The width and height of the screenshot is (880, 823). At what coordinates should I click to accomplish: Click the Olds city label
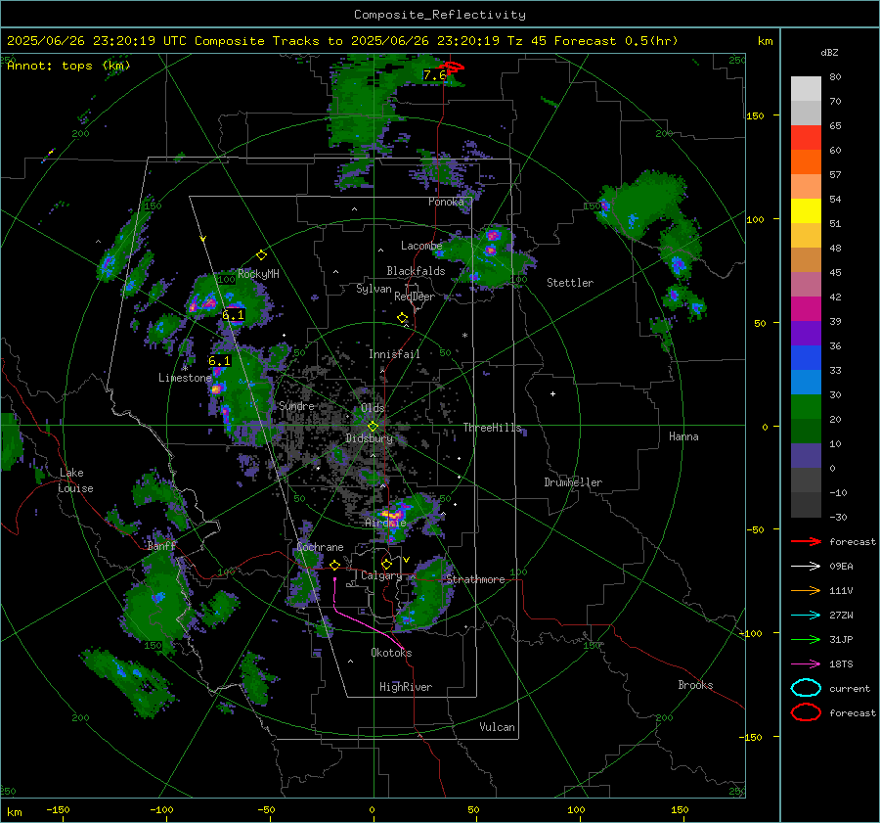pos(373,408)
